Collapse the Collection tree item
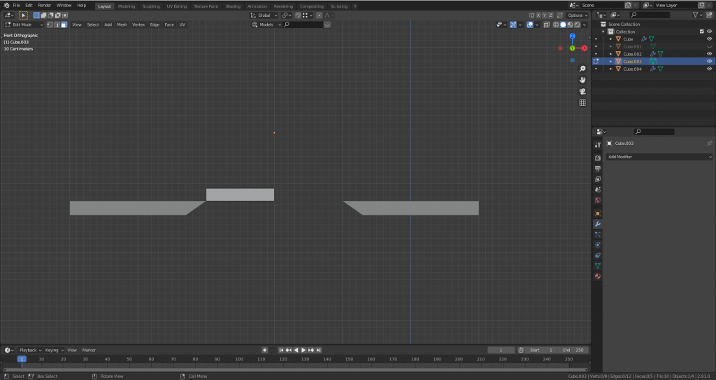The image size is (716, 380). tap(603, 31)
